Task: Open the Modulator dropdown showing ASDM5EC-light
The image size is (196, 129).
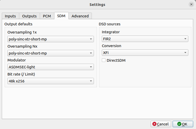Action: tap(51, 67)
